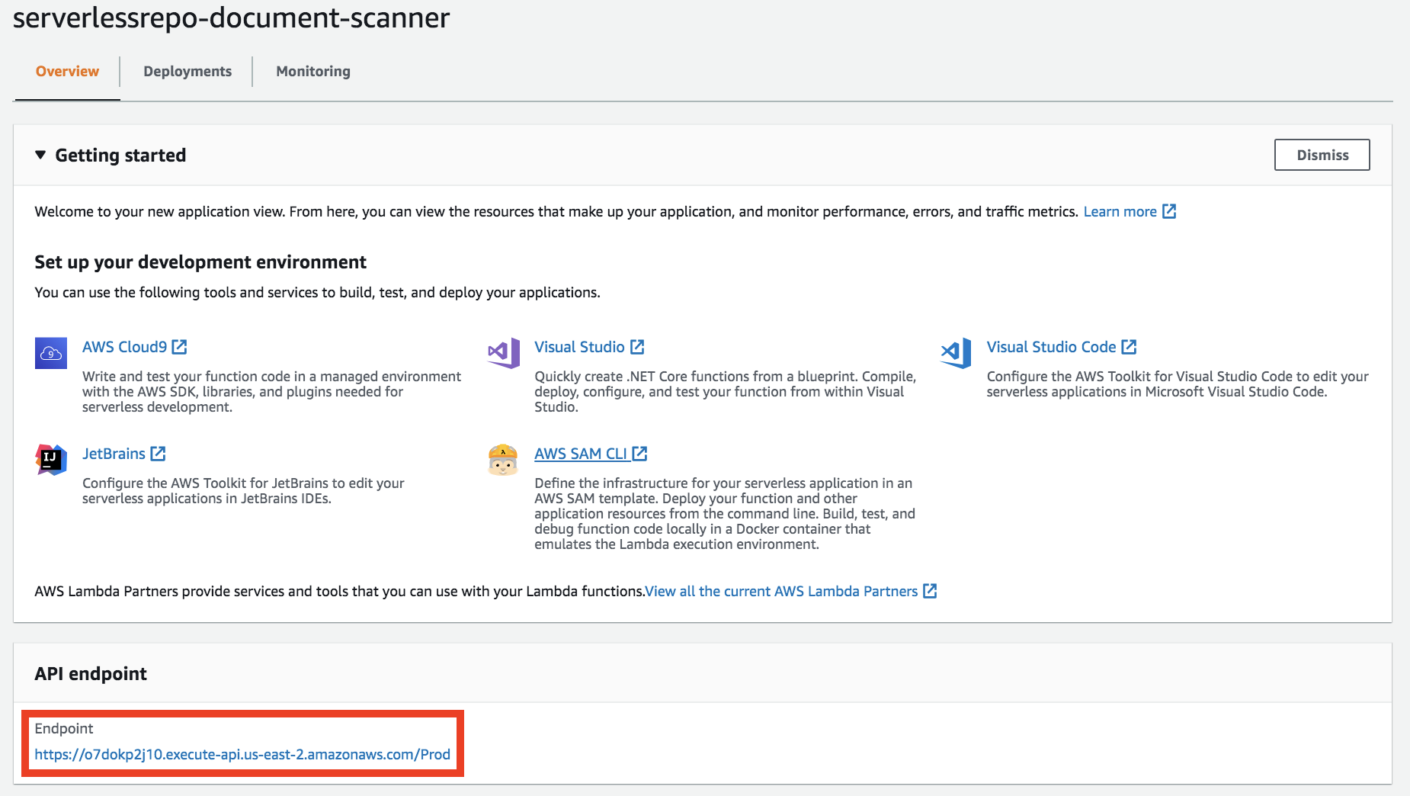Switch to the Overview tab

coord(67,71)
